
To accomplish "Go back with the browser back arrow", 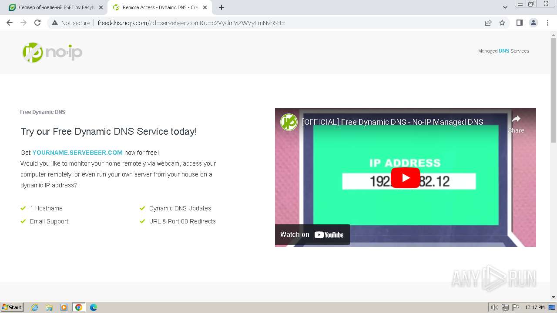I will [x=10, y=23].
